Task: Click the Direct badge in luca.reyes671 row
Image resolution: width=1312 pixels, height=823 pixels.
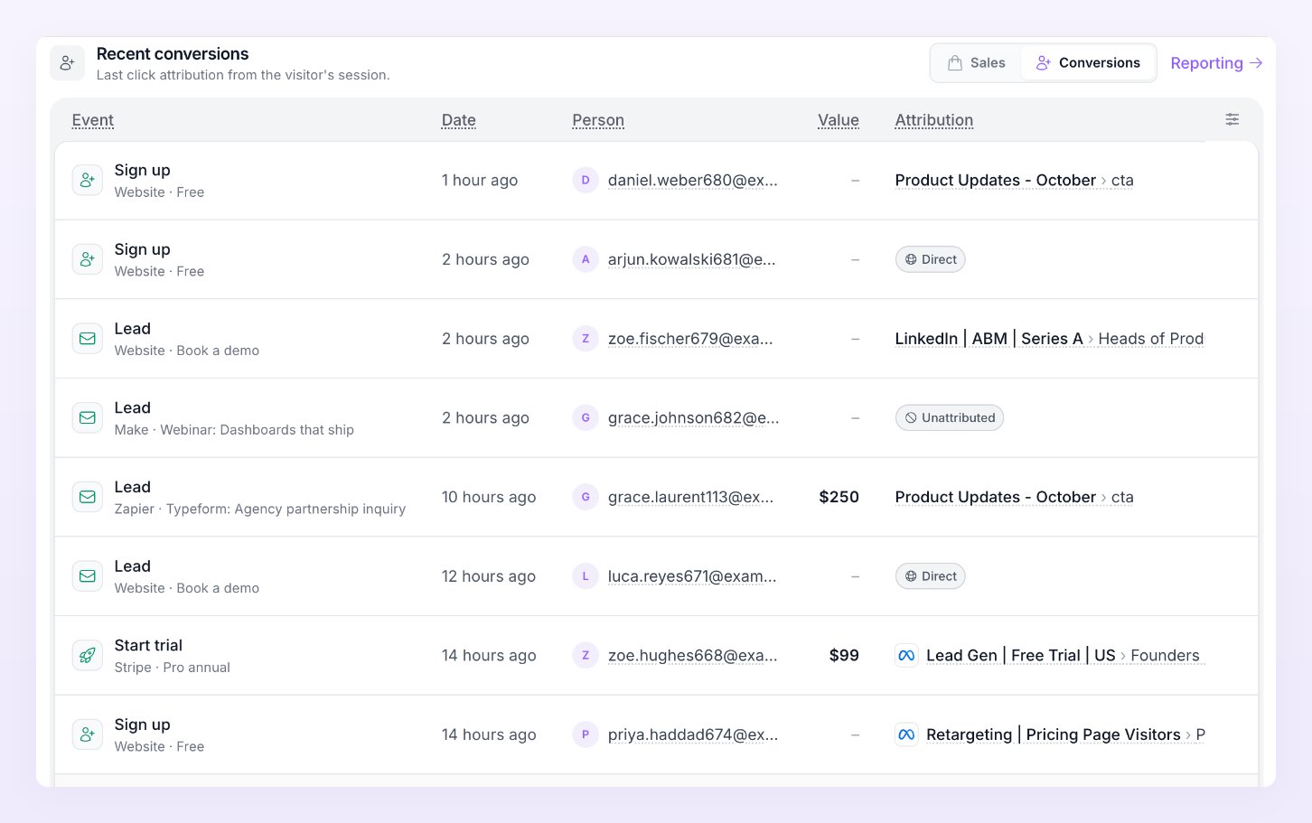Action: pos(931,576)
